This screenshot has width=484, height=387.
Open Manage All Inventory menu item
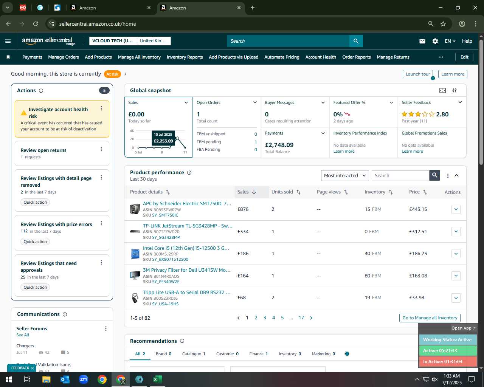[x=139, y=57]
